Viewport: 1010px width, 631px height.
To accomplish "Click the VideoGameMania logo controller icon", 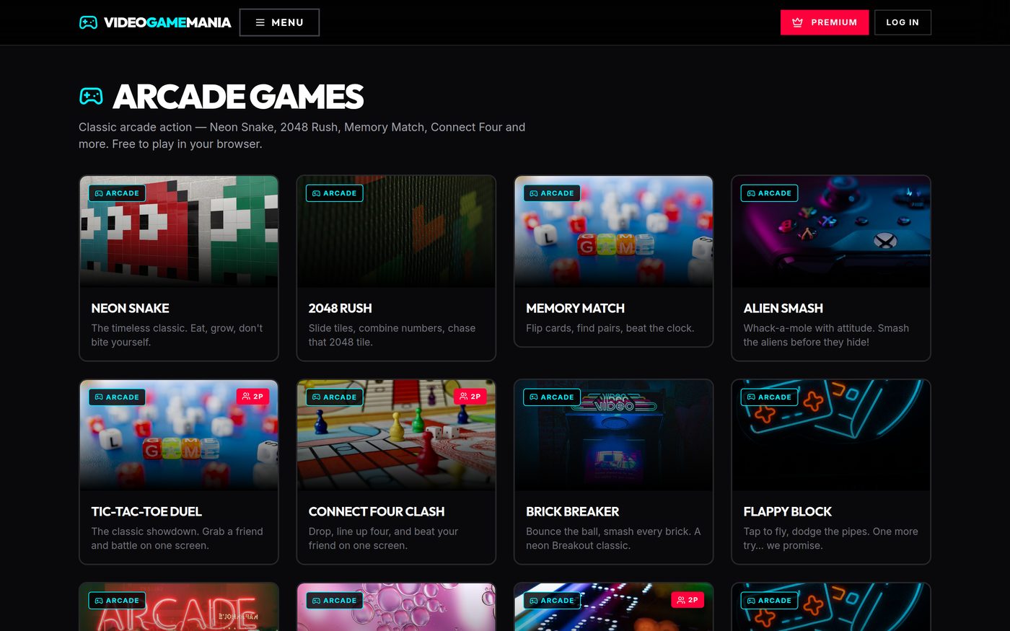I will [x=88, y=22].
